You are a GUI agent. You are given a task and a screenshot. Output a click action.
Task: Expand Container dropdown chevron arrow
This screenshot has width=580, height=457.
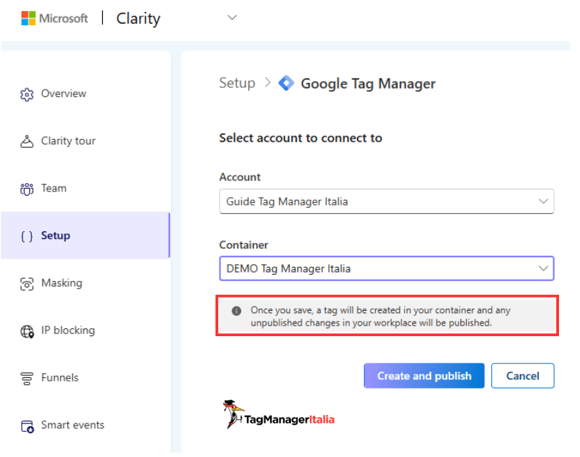click(543, 268)
